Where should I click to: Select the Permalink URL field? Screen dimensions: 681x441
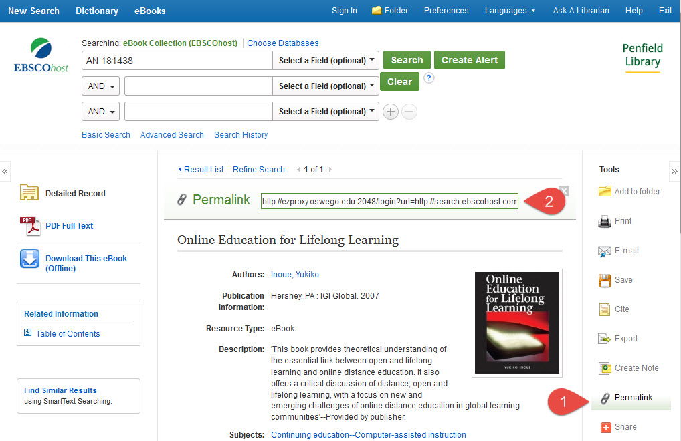pos(389,200)
